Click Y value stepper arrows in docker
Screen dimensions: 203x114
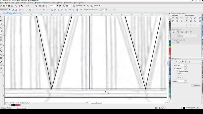pyautogui.click(x=186, y=68)
